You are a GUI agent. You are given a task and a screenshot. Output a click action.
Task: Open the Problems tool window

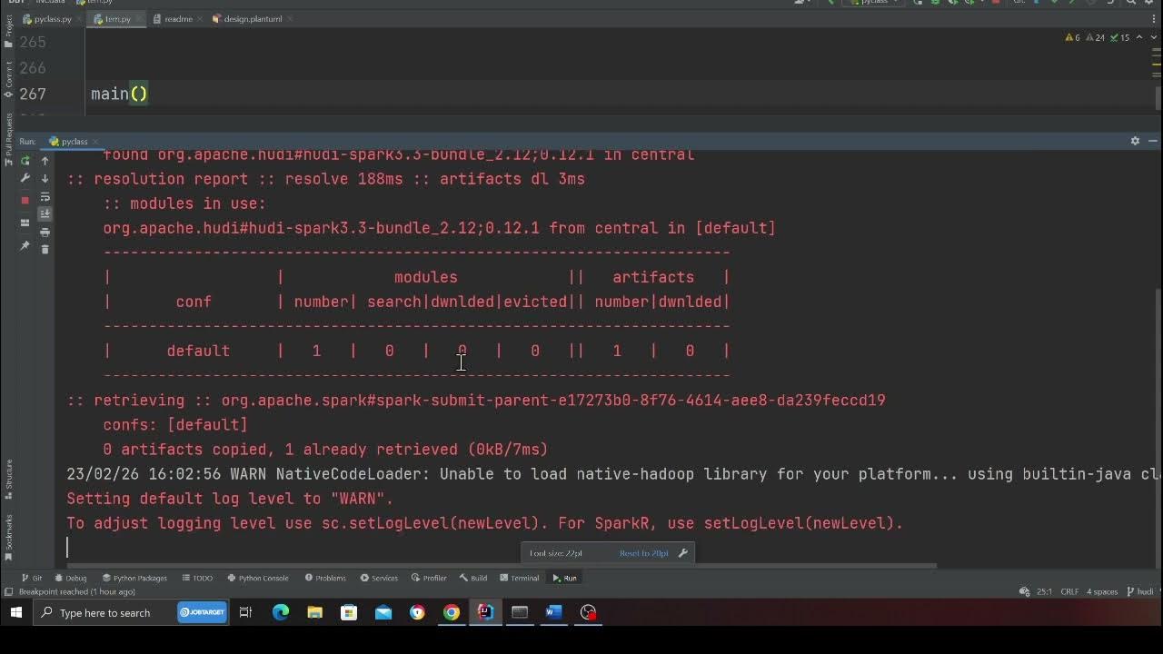(325, 578)
